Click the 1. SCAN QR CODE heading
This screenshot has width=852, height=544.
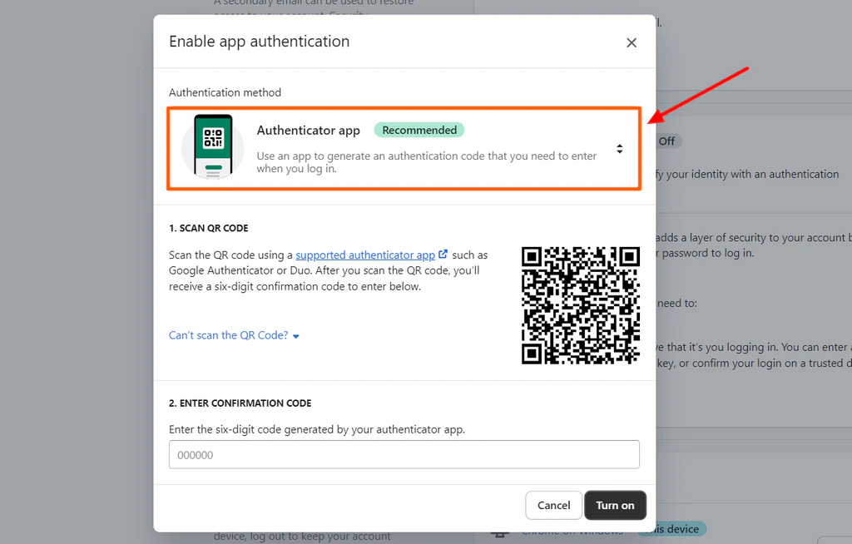(209, 228)
